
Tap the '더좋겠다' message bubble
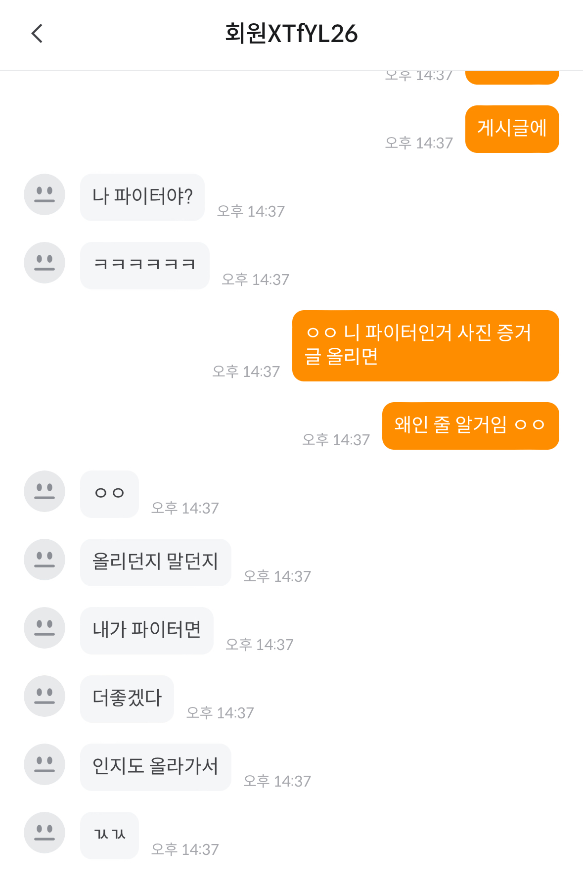(x=127, y=699)
